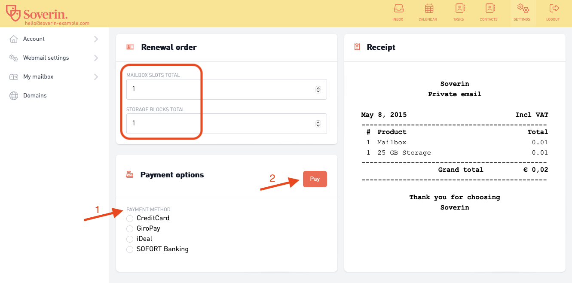This screenshot has height=283, width=572.
Task: Click the Storage blocks total field
Action: (x=226, y=124)
